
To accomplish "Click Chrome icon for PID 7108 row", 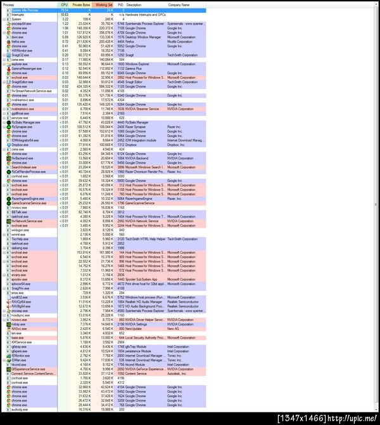I will pyautogui.click(x=9, y=28).
